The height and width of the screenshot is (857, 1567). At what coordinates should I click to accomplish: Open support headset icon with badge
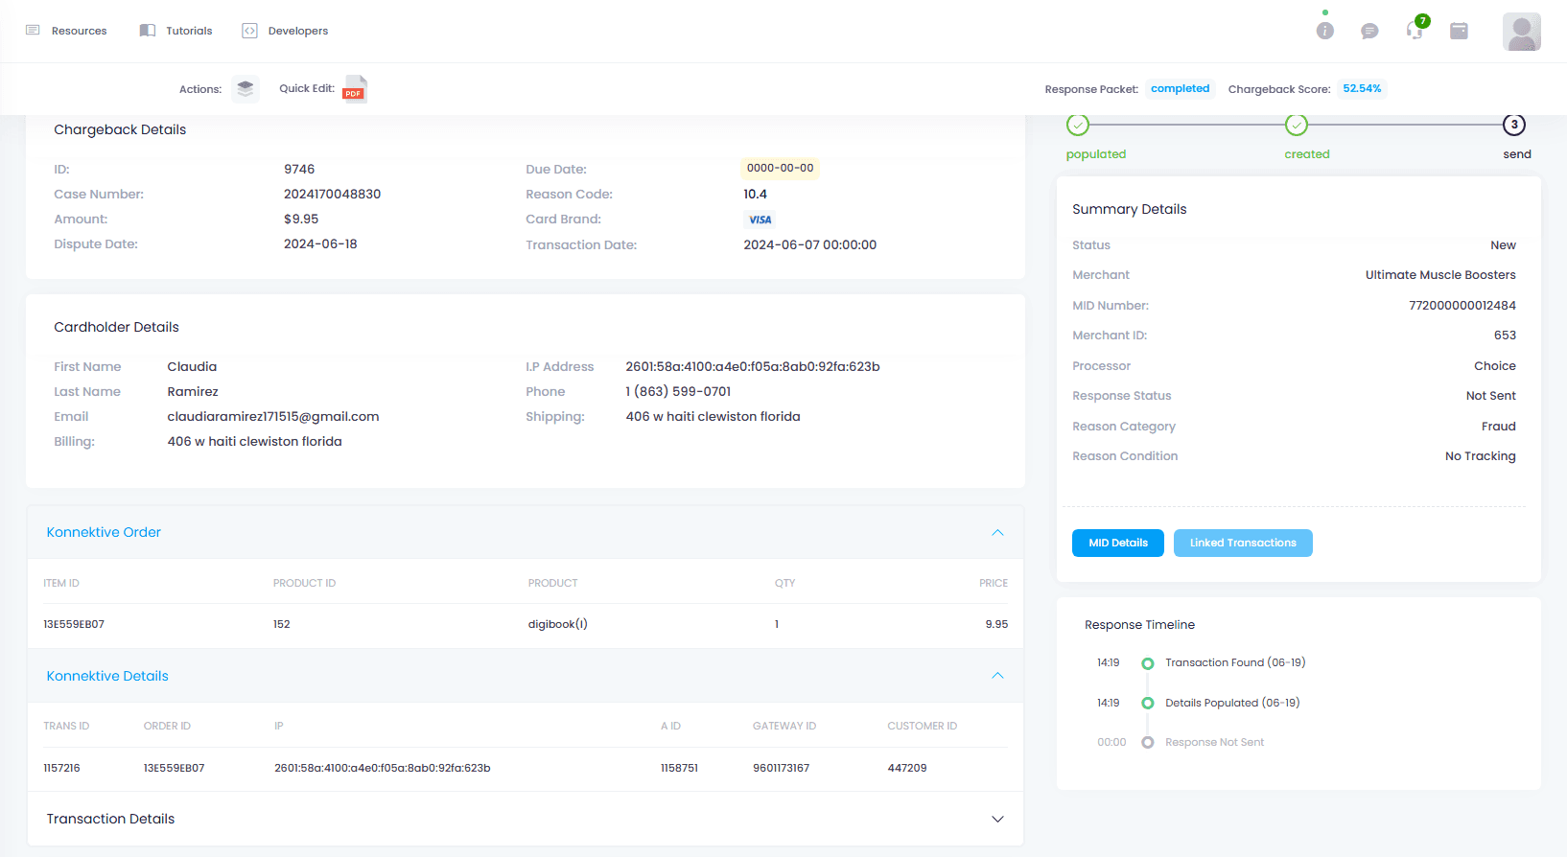coord(1415,29)
